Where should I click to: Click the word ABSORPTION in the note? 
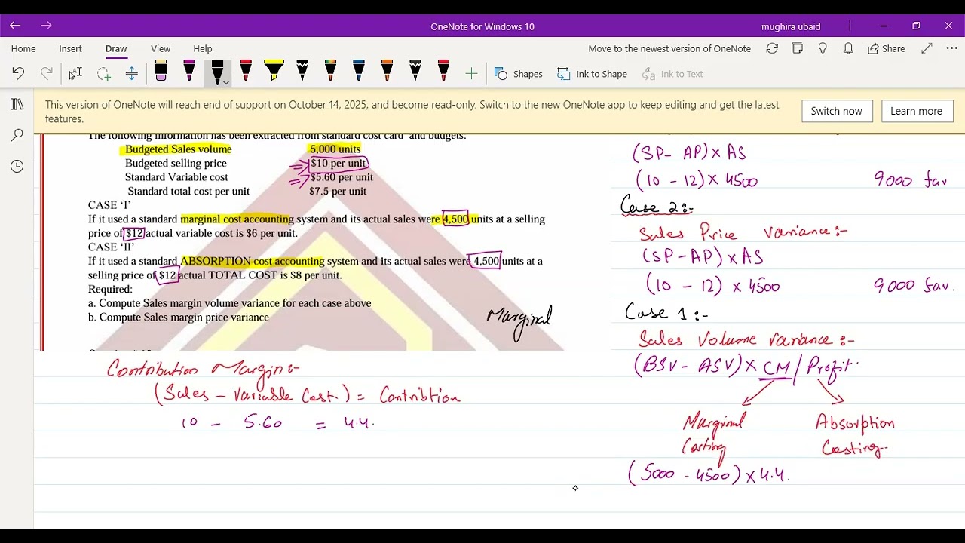pyautogui.click(x=216, y=261)
